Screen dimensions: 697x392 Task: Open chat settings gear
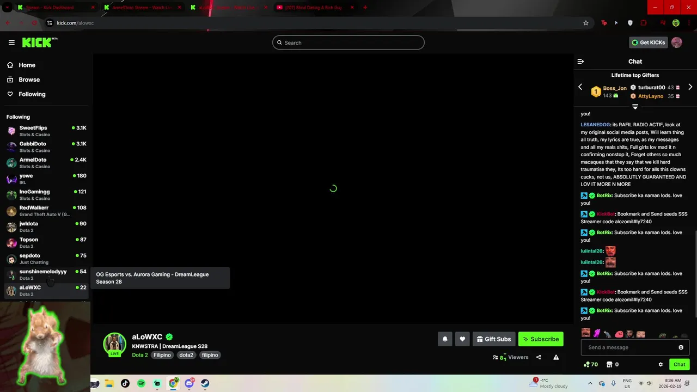(661, 364)
